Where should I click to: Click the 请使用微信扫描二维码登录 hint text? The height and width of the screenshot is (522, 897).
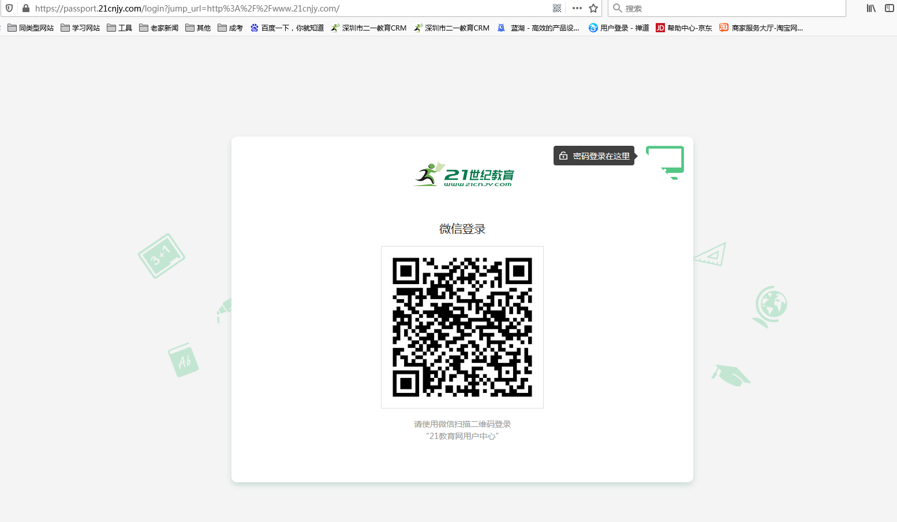point(462,424)
